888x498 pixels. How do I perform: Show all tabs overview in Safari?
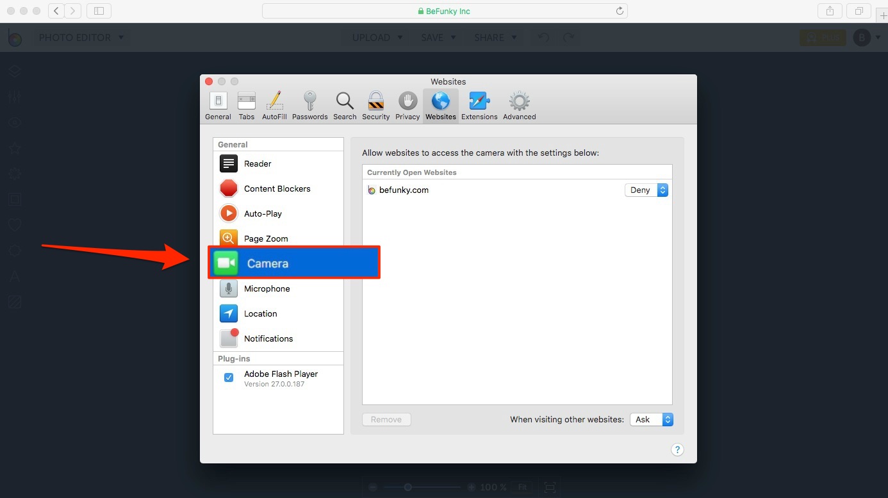(859, 11)
